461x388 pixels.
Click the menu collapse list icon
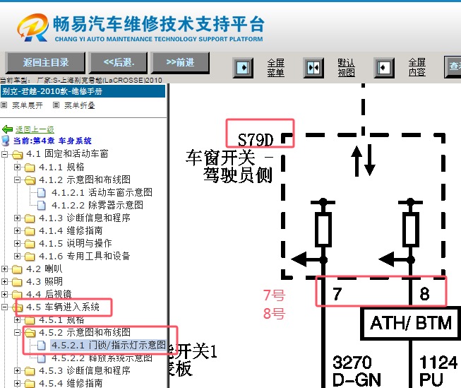pos(56,105)
